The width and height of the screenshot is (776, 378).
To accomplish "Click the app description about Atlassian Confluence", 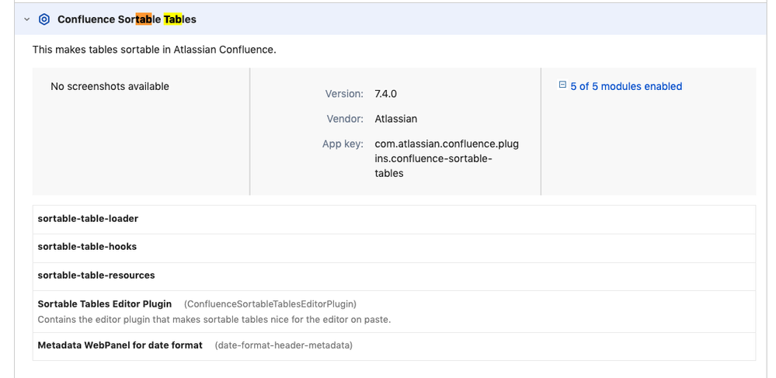I will (x=154, y=50).
